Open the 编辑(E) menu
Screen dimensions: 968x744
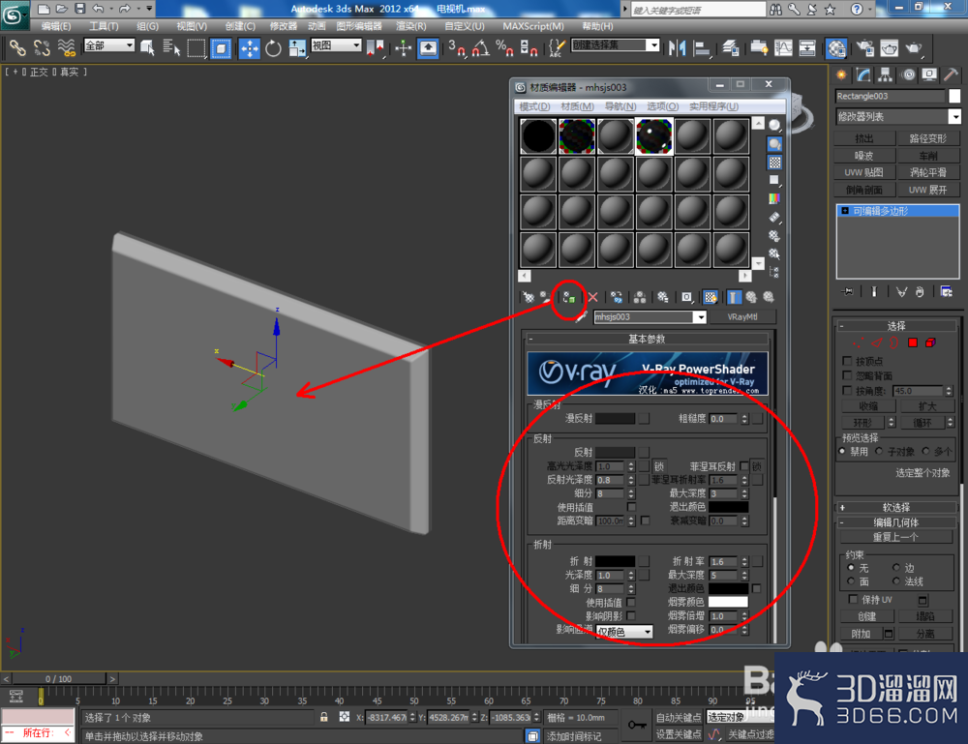(x=55, y=26)
